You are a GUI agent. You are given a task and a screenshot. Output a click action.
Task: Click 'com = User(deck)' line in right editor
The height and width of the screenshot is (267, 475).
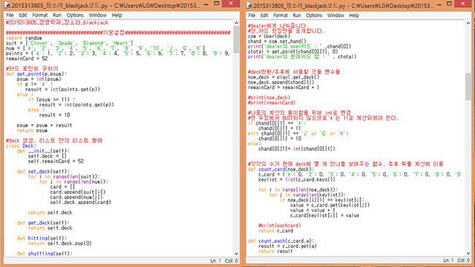[x=269, y=36]
